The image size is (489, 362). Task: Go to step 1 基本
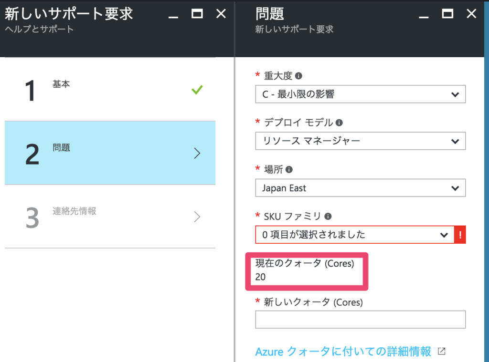click(110, 90)
